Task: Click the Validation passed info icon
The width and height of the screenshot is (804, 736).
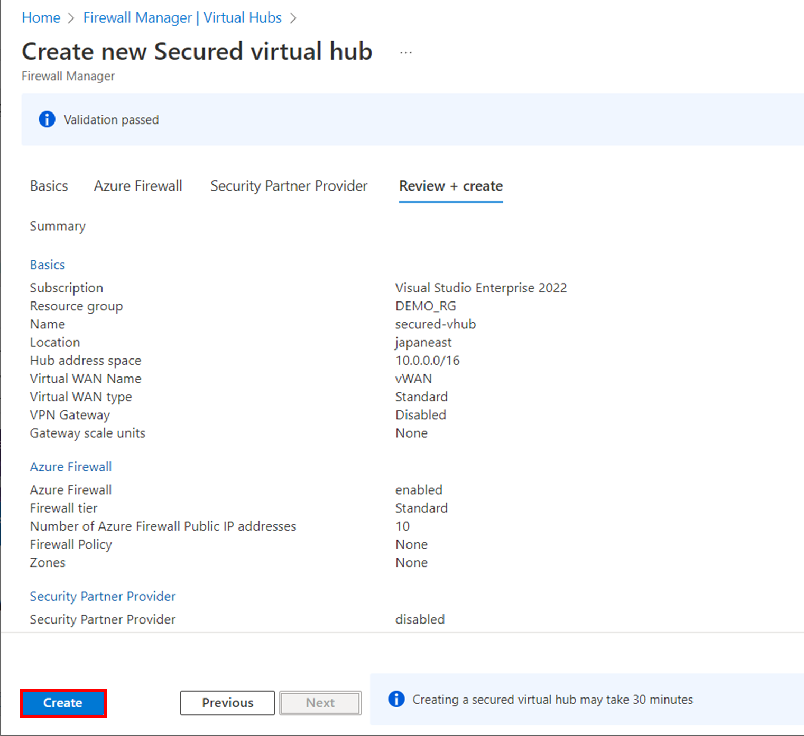Action: [47, 119]
